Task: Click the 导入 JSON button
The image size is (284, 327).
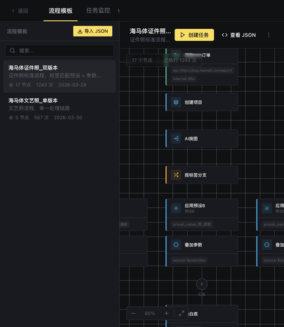Action: point(93,31)
